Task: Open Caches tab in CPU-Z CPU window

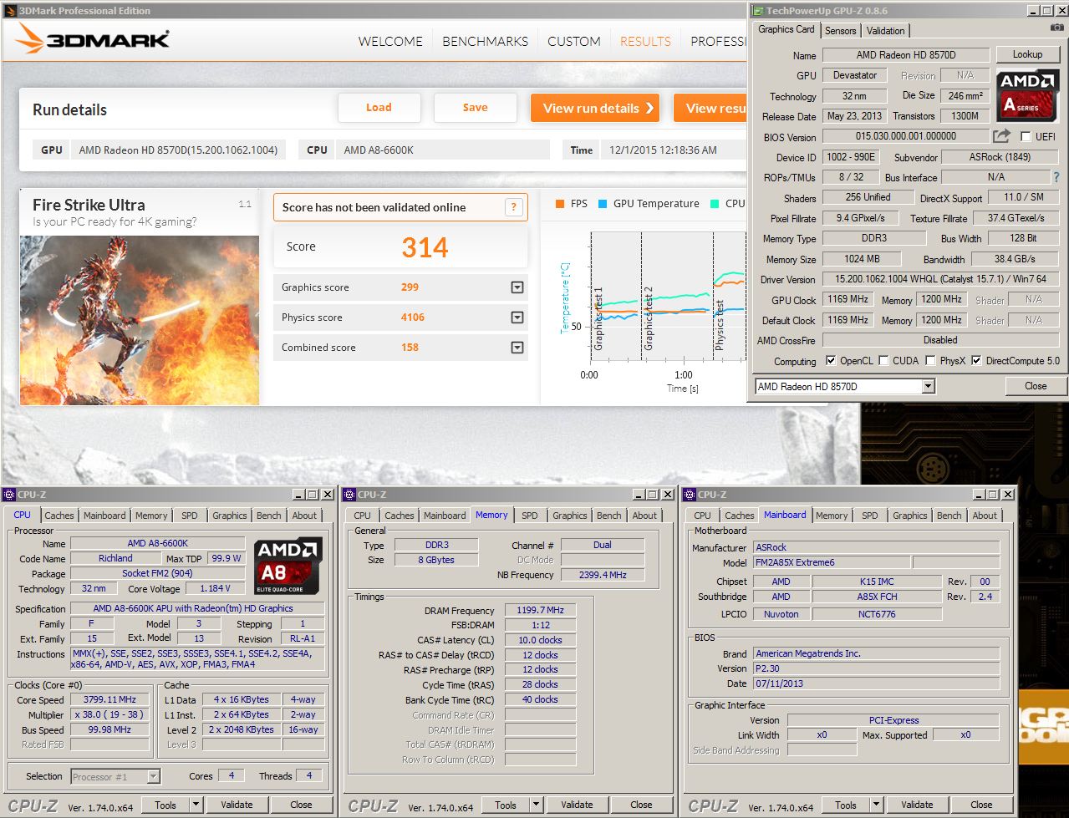Action: [59, 516]
